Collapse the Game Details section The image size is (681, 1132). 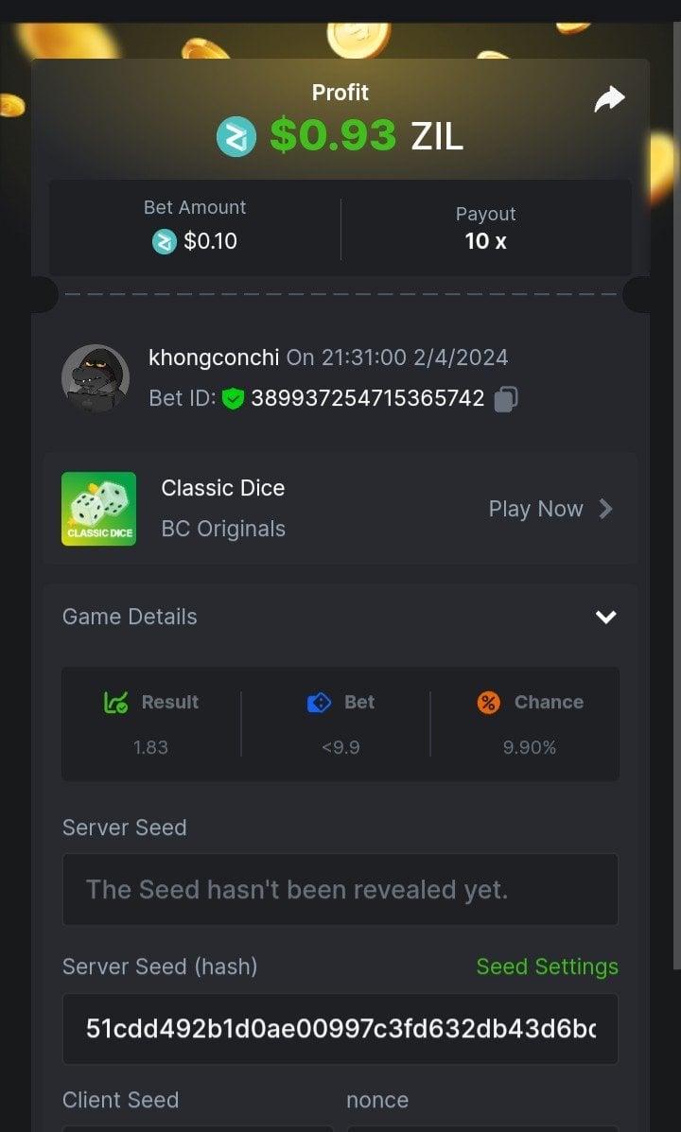coord(605,617)
